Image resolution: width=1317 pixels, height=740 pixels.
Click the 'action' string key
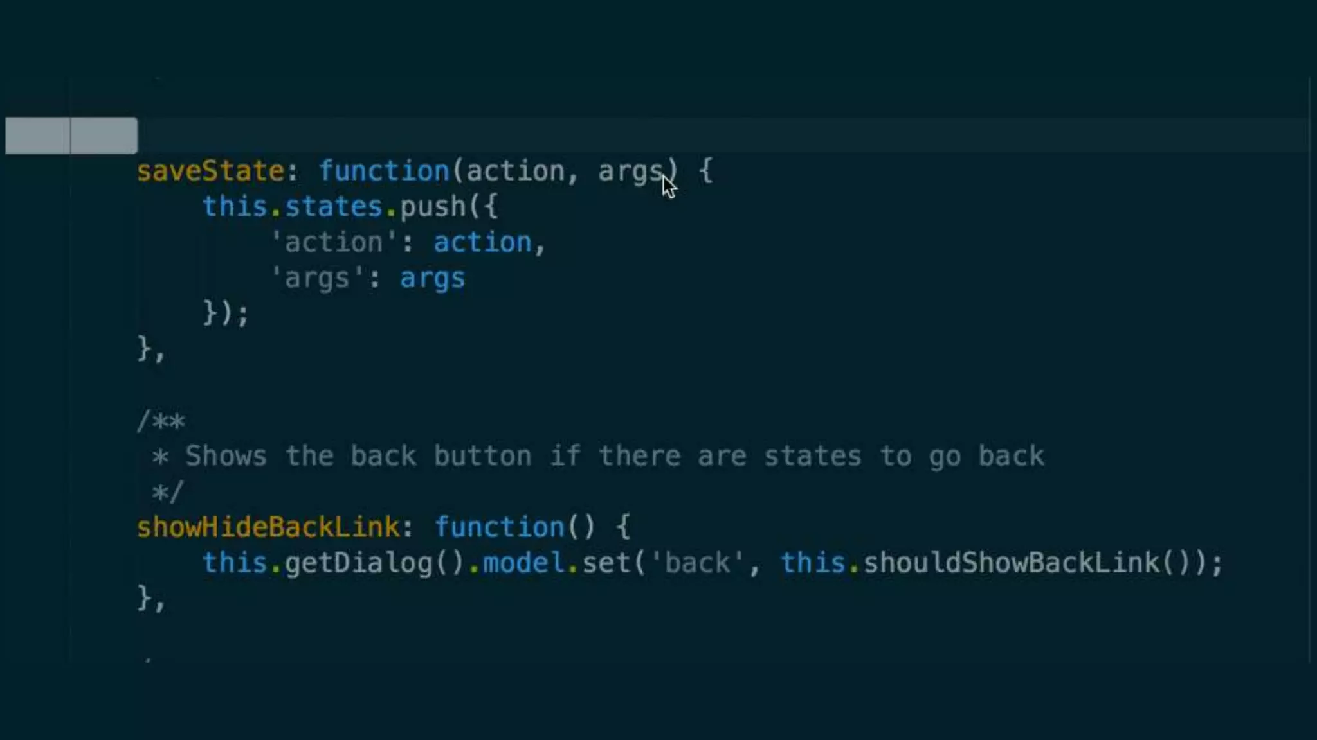pyautogui.click(x=334, y=243)
